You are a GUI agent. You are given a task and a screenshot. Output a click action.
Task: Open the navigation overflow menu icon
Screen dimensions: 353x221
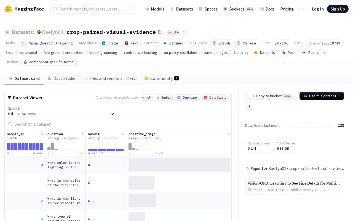(302, 9)
